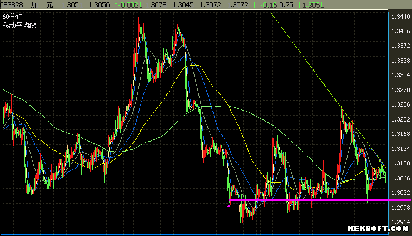412x236 pixels.
Task: Click the 1.2964 price axis label
Action: [x=400, y=222]
